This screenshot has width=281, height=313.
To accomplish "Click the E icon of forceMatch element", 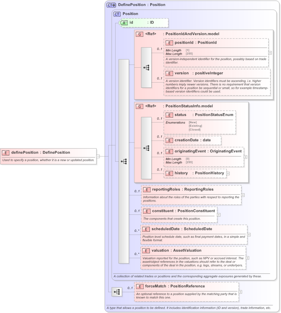I will pos(140,286).
